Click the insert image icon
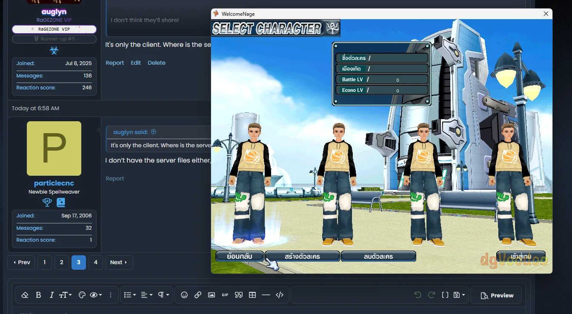The height and width of the screenshot is (314, 572). point(212,295)
